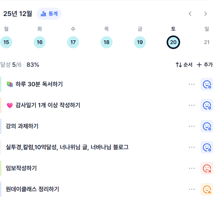Go to the next week arrow
The height and width of the screenshot is (203, 217).
coord(205,14)
